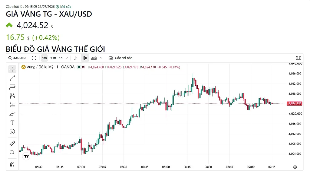The image size is (310, 174).
Task: Click the XAUUSD symbol search field
Action: point(17,58)
